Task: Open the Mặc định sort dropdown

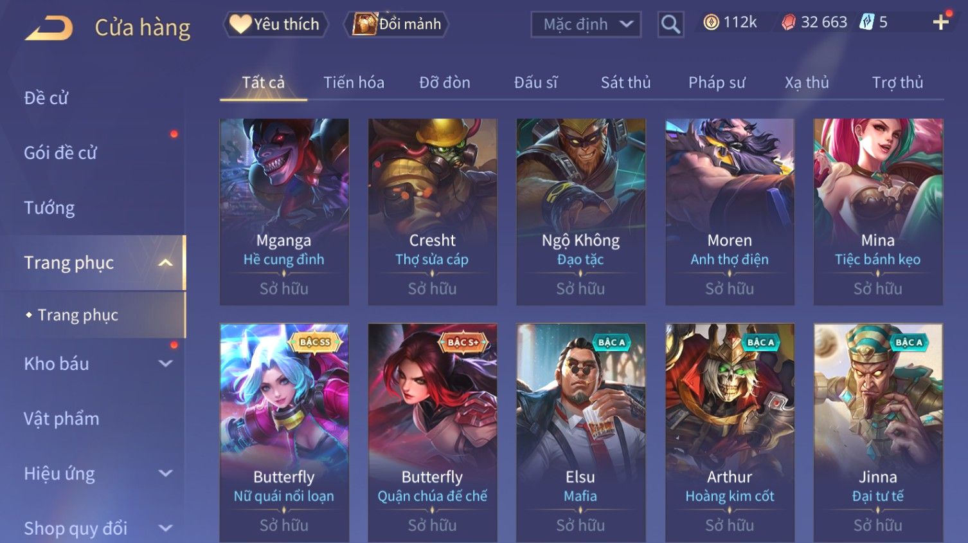Action: click(586, 24)
